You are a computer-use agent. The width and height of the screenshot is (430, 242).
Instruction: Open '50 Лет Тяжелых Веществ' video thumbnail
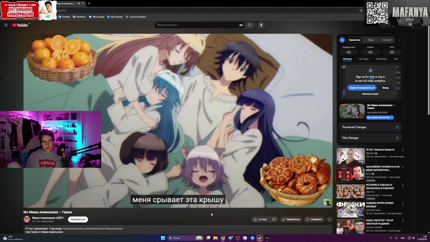click(x=350, y=156)
